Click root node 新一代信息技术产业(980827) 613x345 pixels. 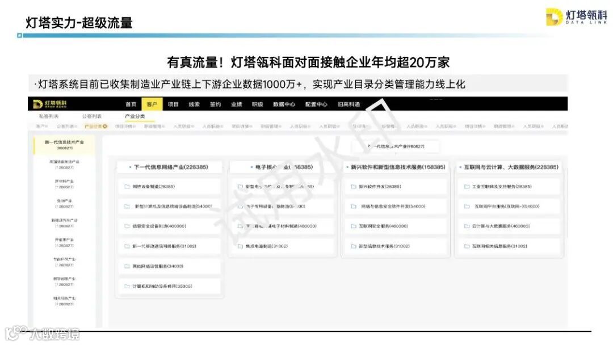coord(396,146)
